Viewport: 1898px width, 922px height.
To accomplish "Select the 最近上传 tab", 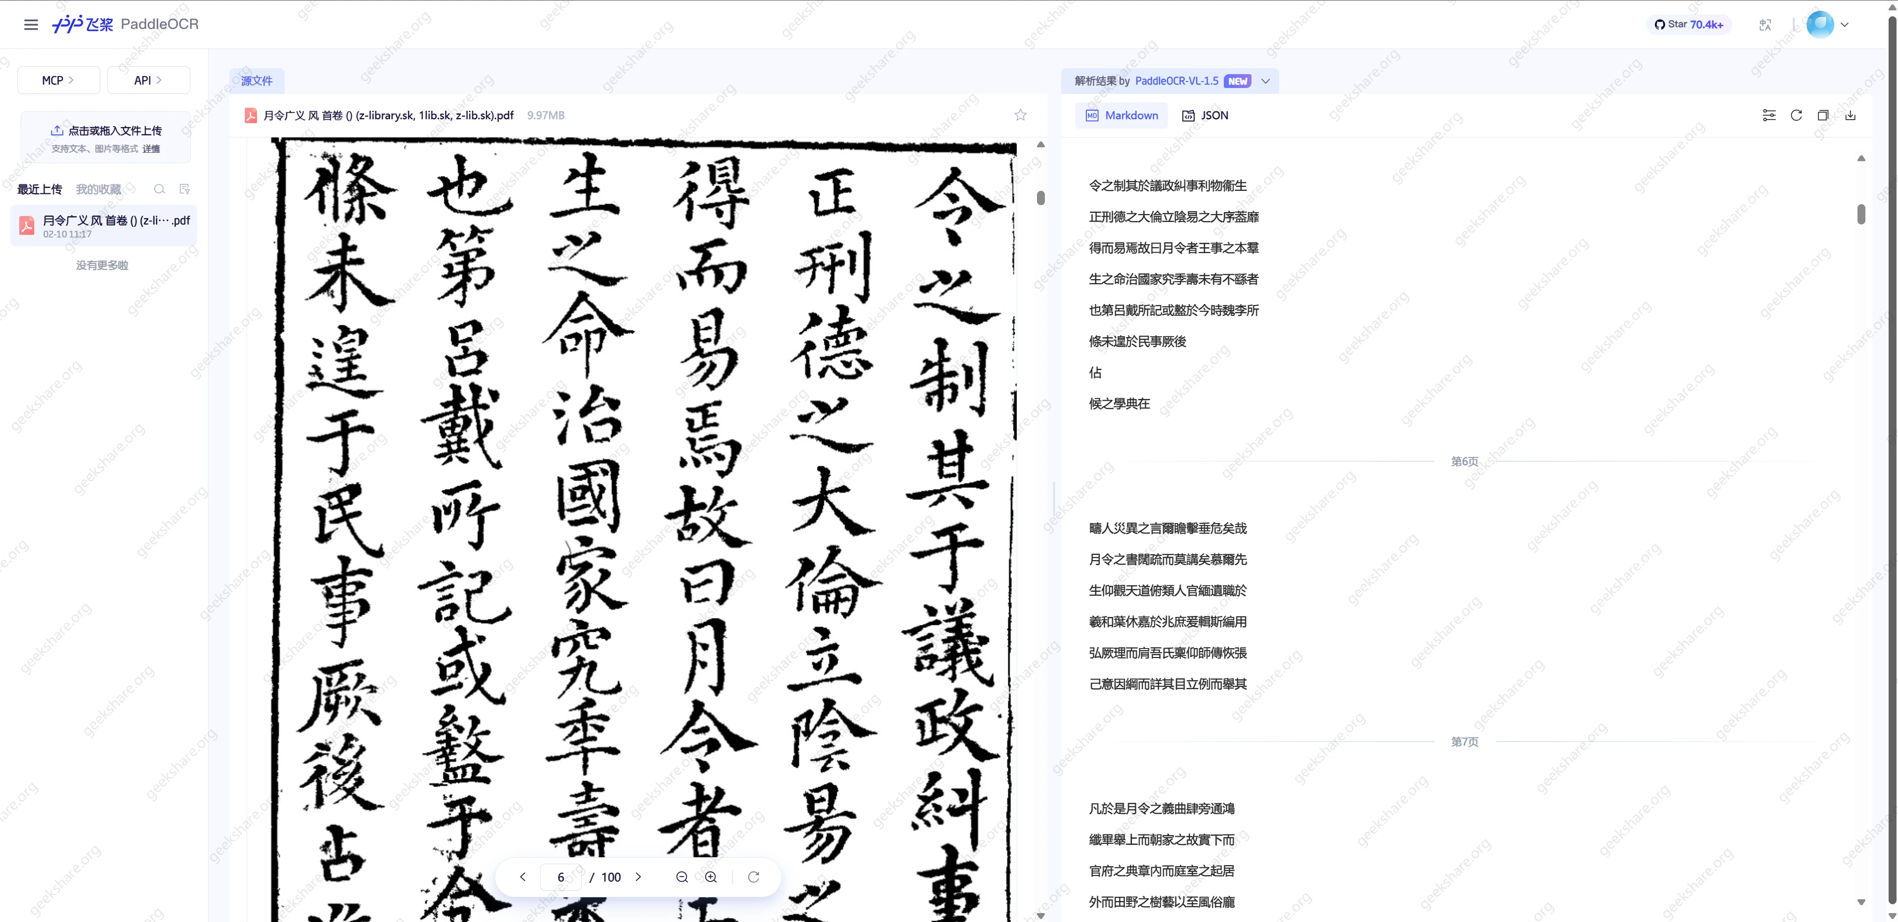I will tap(40, 189).
